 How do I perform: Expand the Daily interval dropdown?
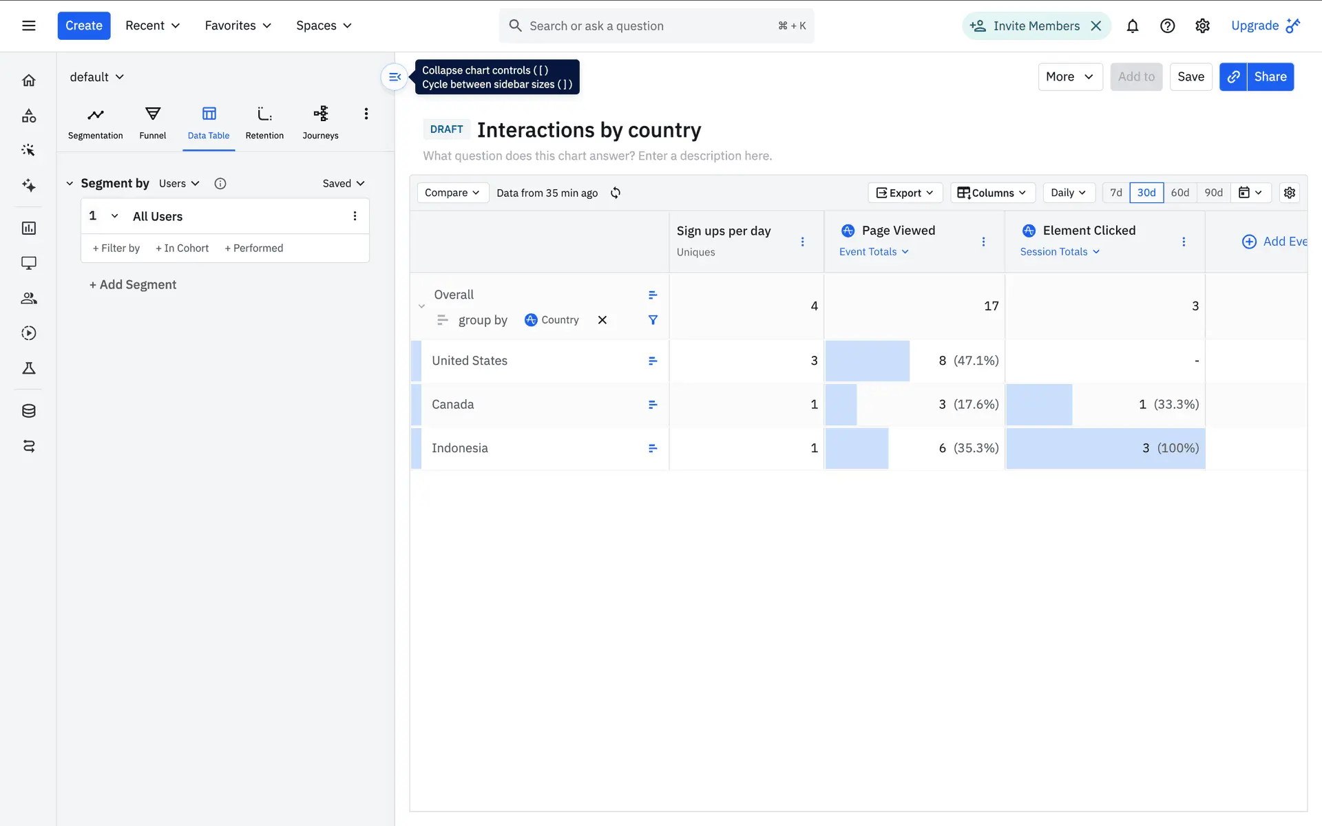click(1068, 193)
